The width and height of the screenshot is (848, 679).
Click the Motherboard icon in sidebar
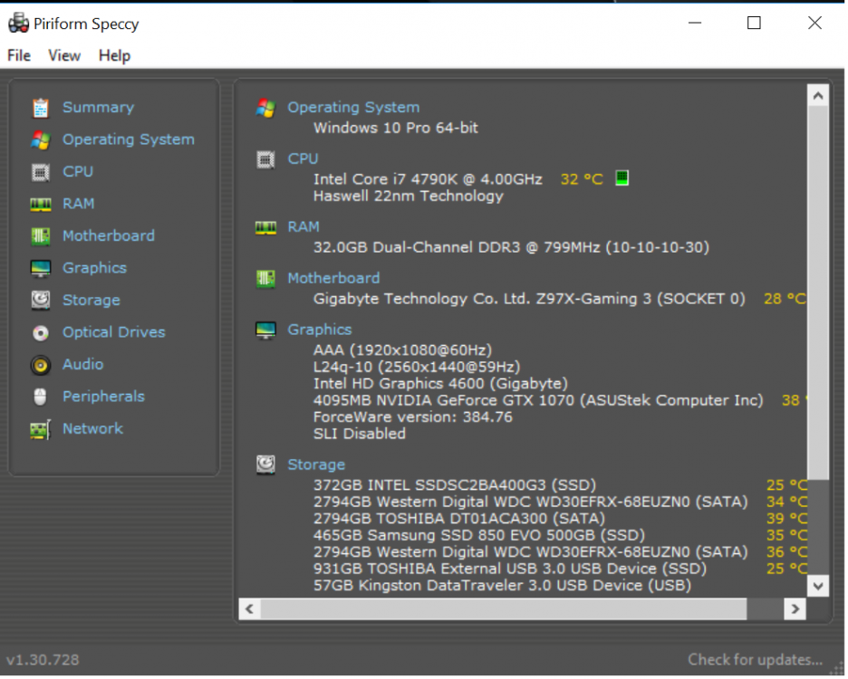41,237
